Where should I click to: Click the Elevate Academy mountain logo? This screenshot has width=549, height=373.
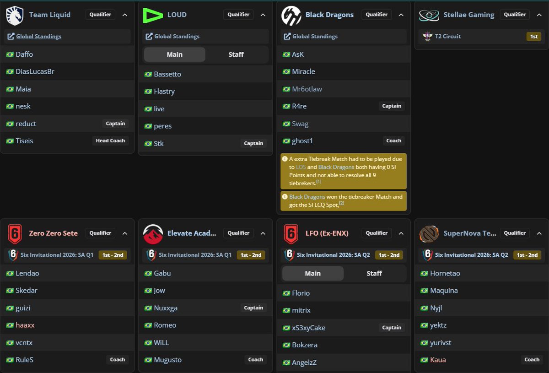pos(153,233)
